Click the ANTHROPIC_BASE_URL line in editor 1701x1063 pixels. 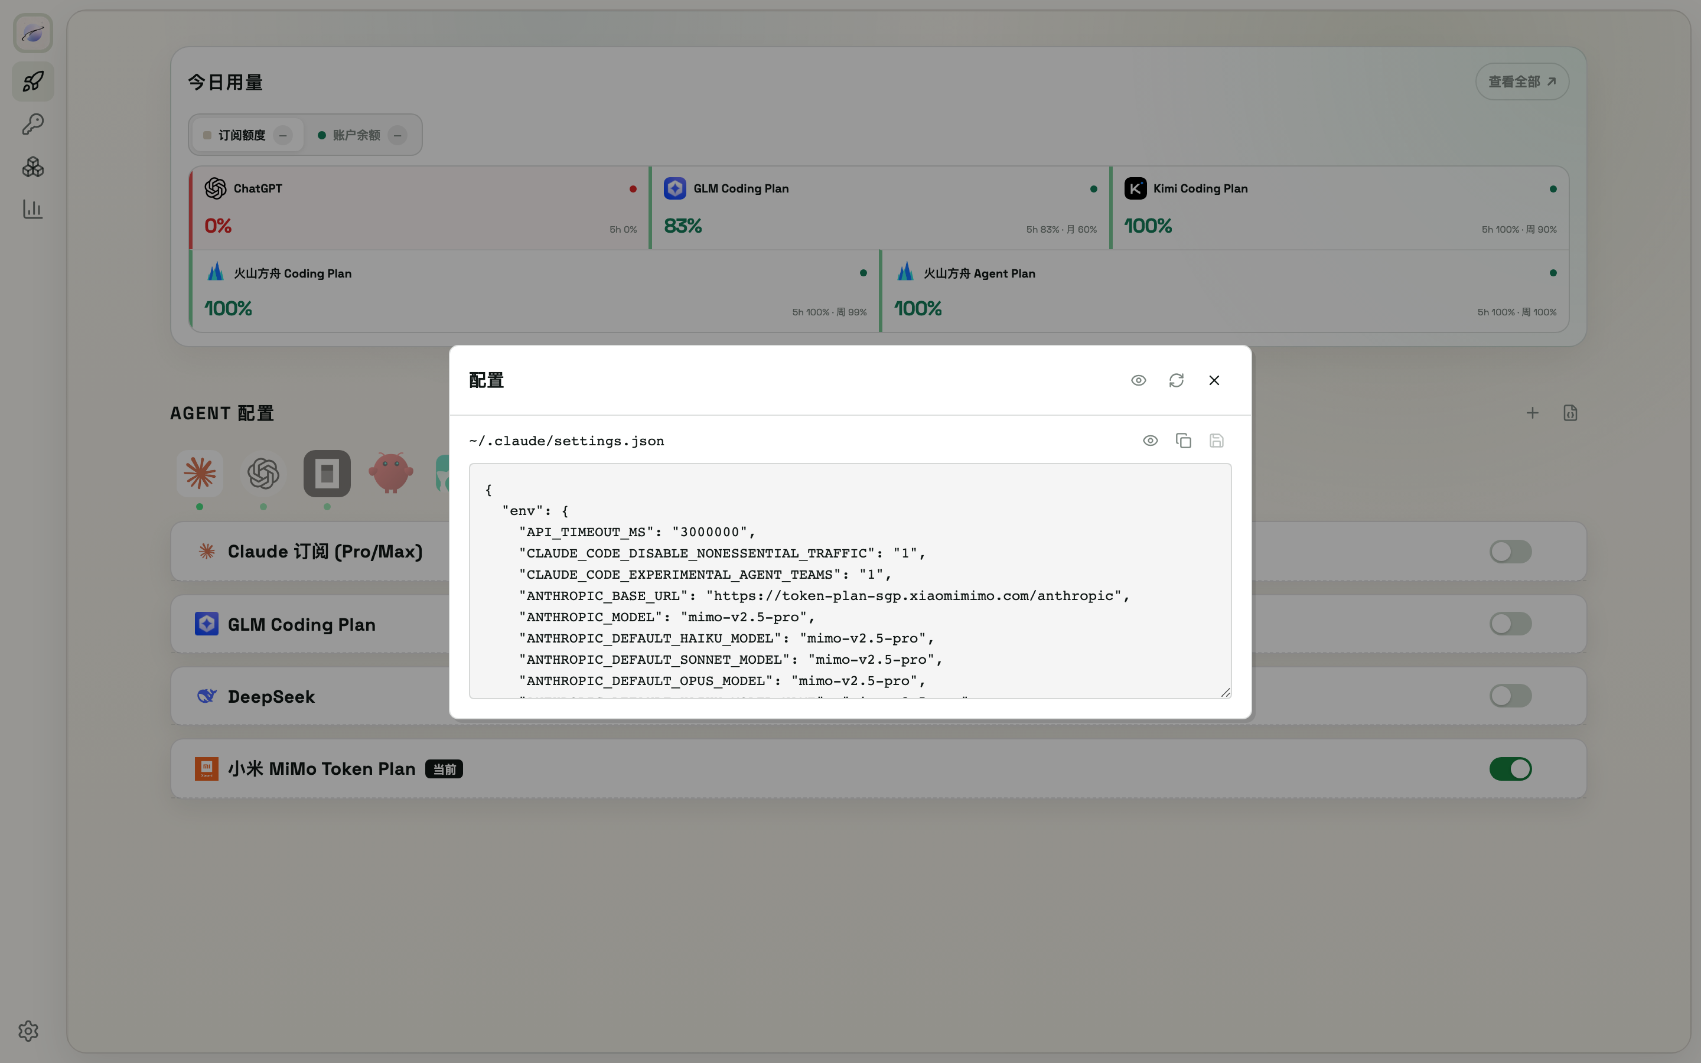tap(825, 596)
